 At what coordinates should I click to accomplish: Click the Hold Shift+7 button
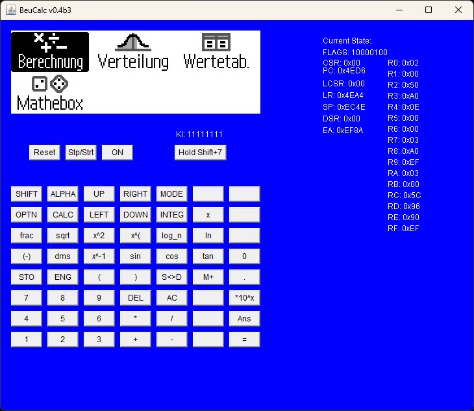click(200, 153)
